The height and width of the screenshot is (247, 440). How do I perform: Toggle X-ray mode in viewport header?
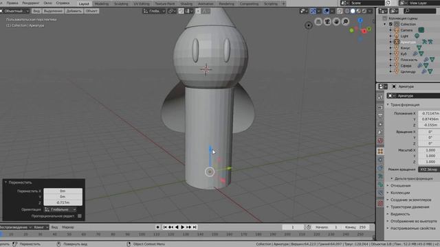[x=340, y=11]
